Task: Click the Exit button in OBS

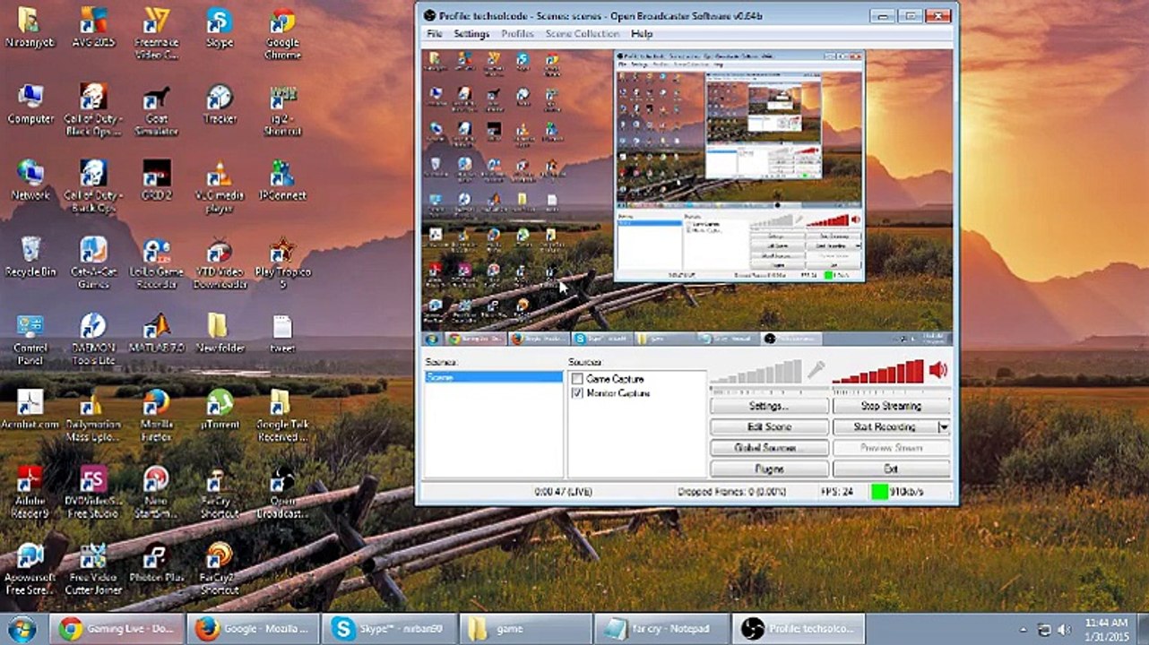Action: pyautogui.click(x=891, y=469)
